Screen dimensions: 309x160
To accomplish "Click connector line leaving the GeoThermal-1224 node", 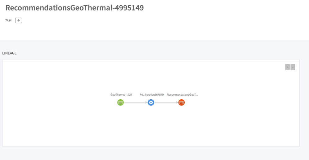I will tap(135, 102).
